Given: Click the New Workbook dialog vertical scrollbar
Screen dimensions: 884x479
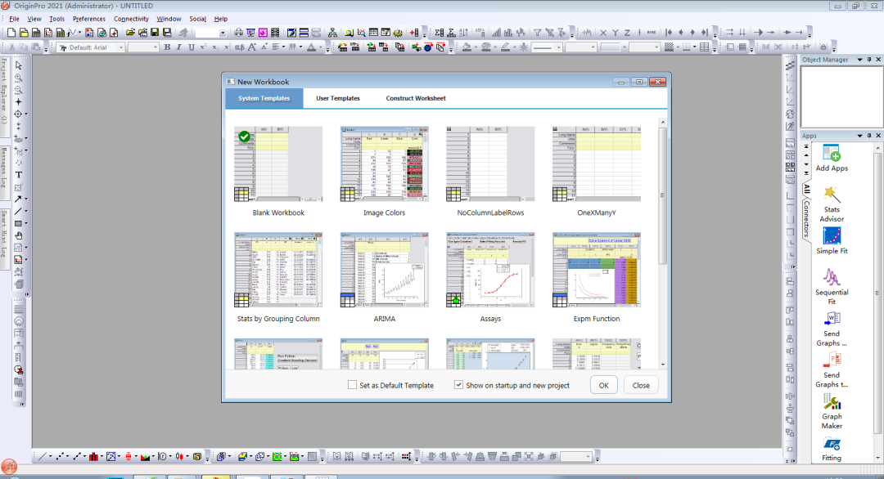Looking at the screenshot, I should [662, 243].
